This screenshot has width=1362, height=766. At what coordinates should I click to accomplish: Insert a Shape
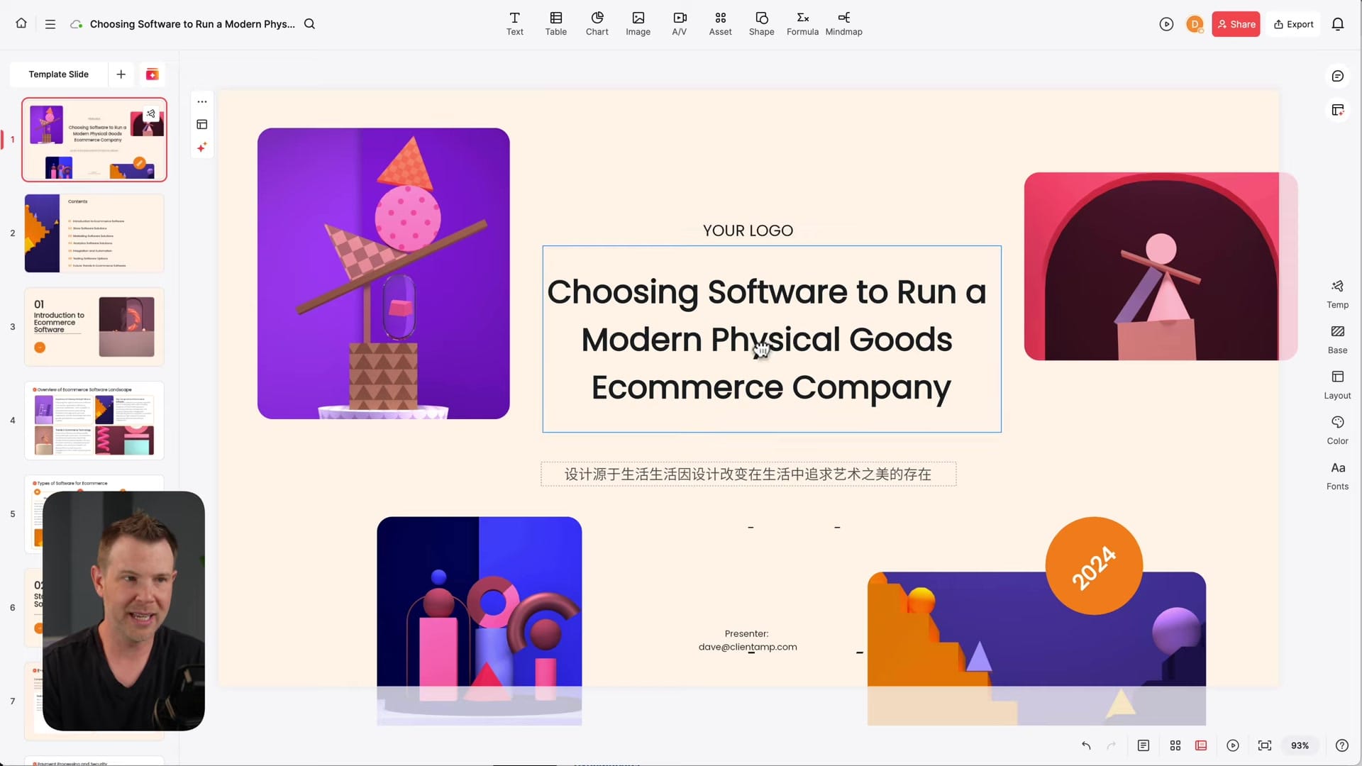pos(762,24)
